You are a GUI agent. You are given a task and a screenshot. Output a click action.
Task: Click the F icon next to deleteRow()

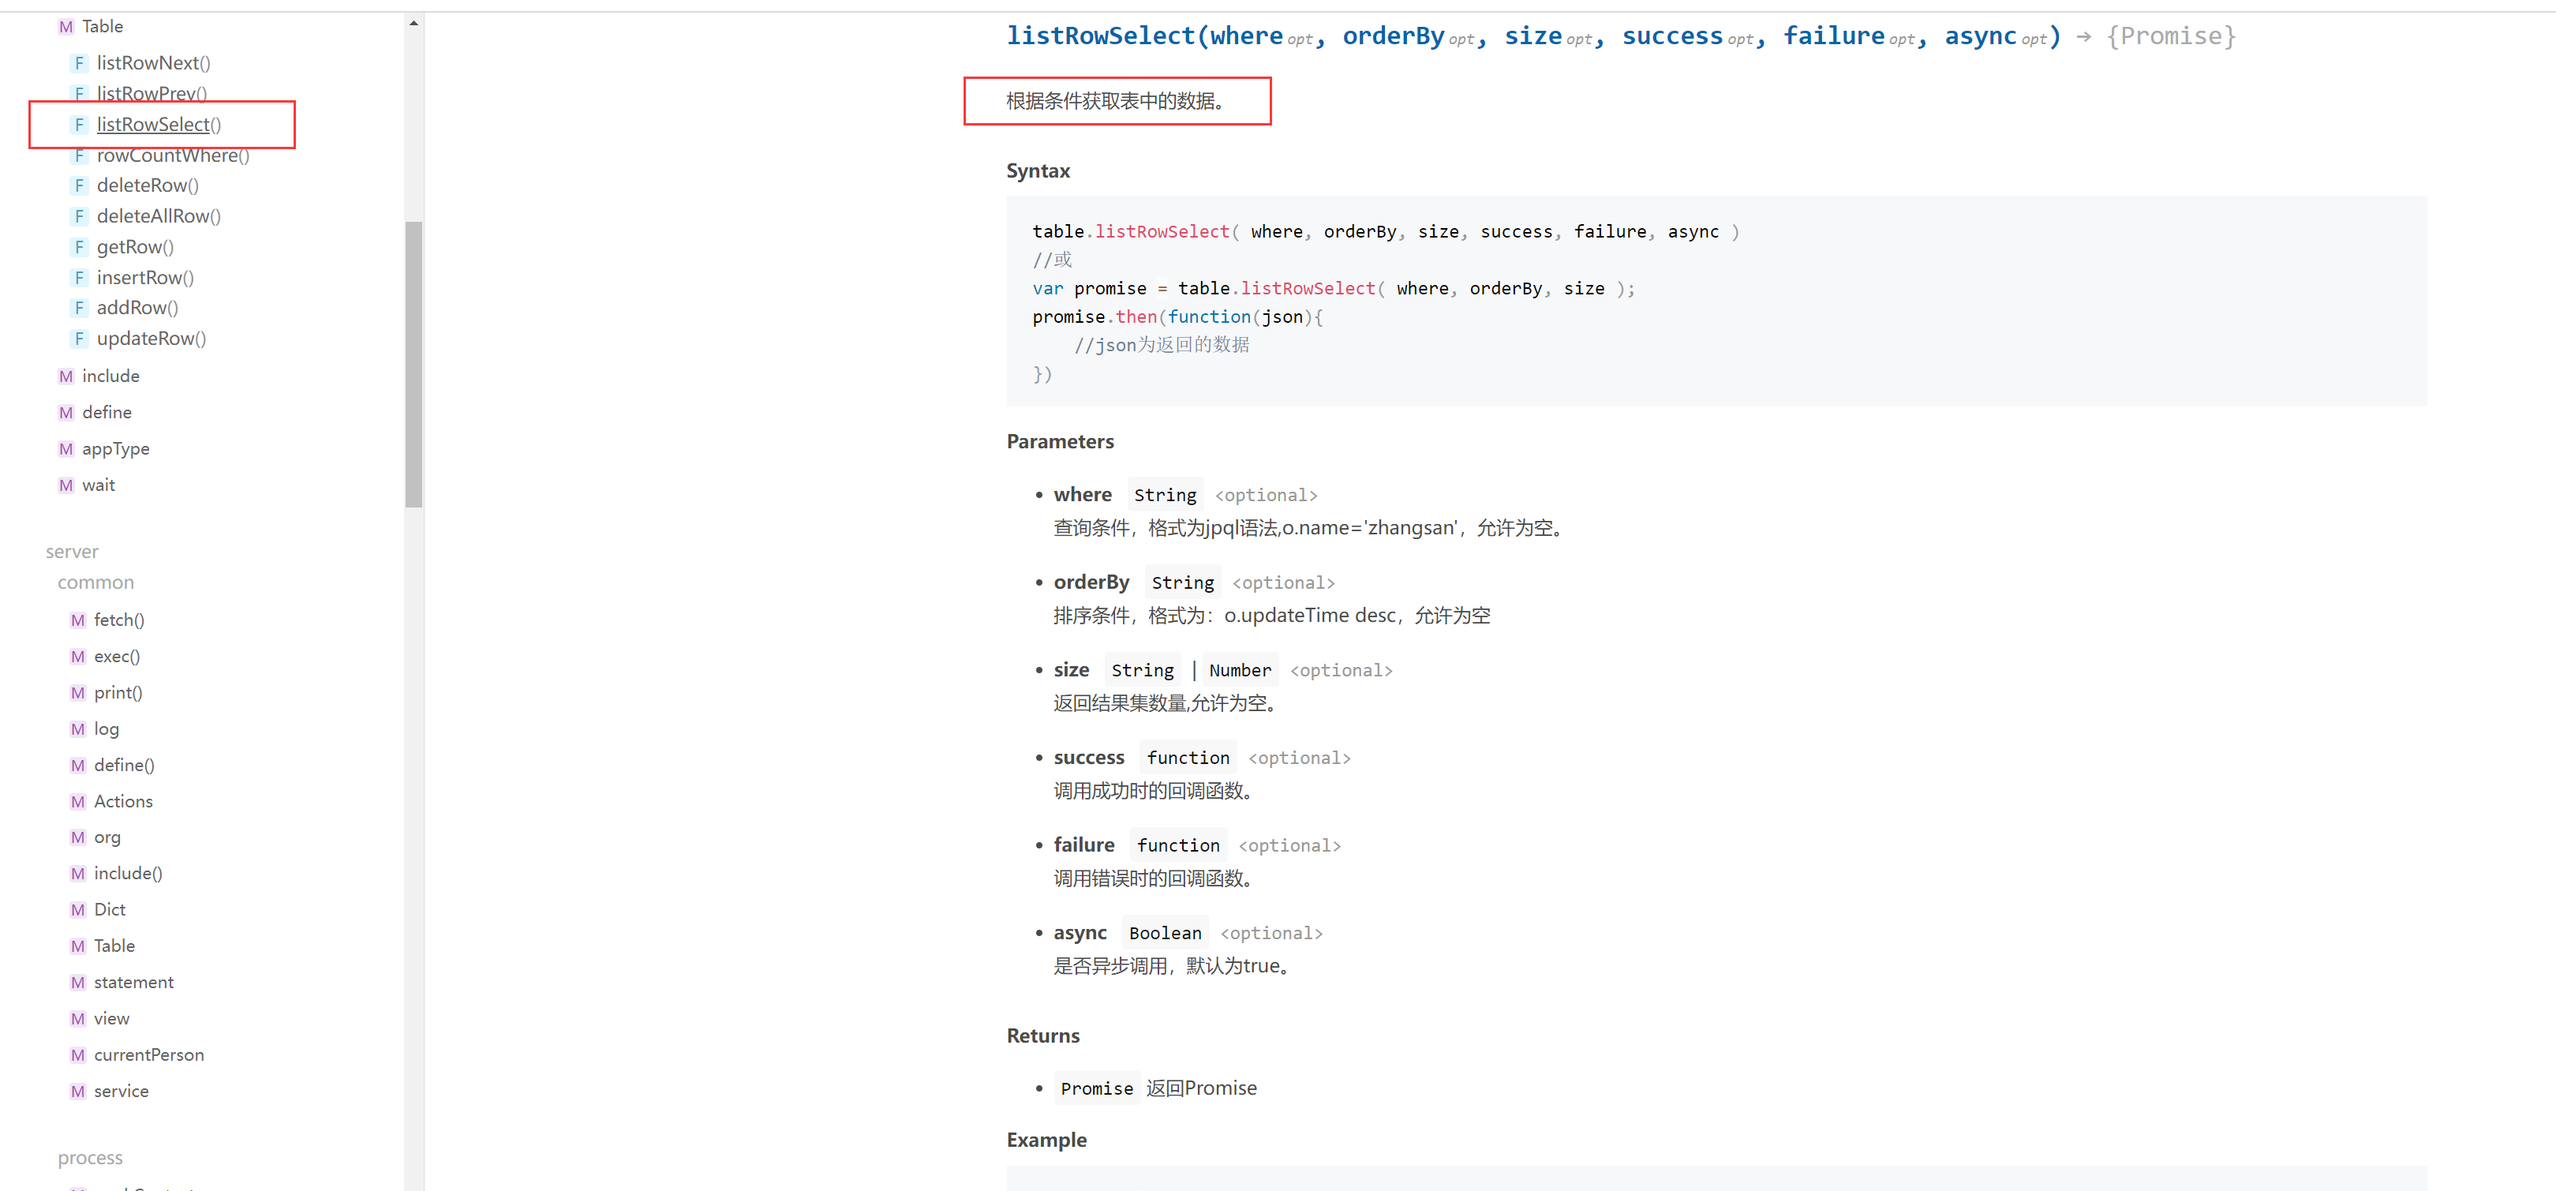point(80,185)
